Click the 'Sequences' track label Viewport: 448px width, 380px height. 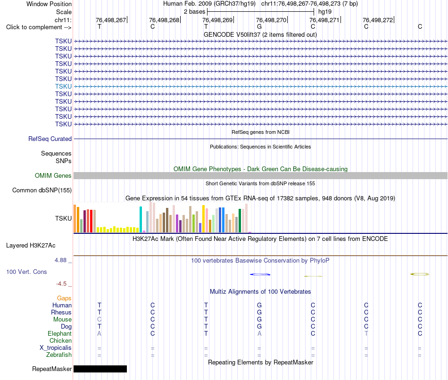click(x=56, y=153)
